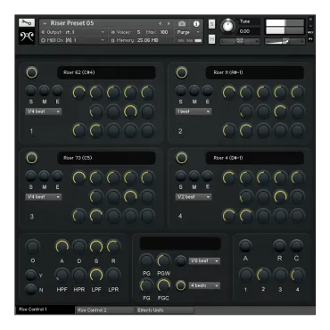Image resolution: width=330 pixels, height=330 pixels.
Task: Open the instrument info icon
Action: click(x=196, y=24)
